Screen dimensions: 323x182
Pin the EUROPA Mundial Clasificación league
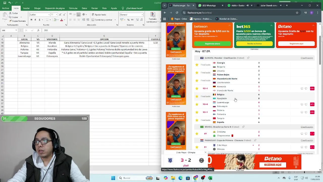click(x=248, y=58)
